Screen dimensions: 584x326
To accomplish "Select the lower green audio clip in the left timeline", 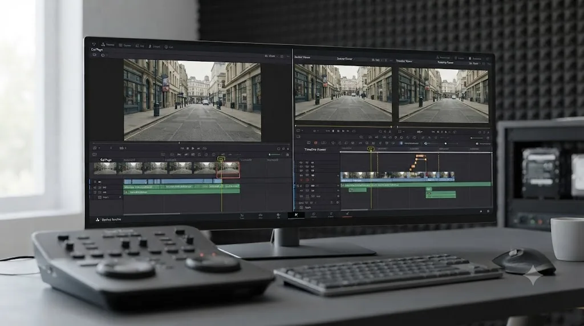I will coord(182,191).
